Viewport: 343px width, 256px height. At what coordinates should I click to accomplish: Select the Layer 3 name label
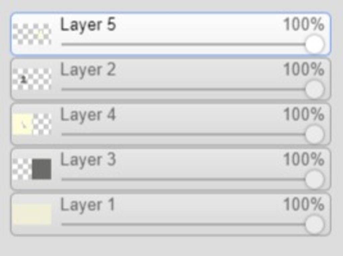click(x=88, y=160)
